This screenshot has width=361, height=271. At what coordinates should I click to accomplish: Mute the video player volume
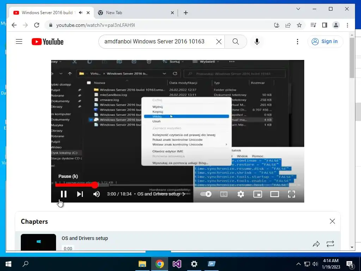(97, 194)
